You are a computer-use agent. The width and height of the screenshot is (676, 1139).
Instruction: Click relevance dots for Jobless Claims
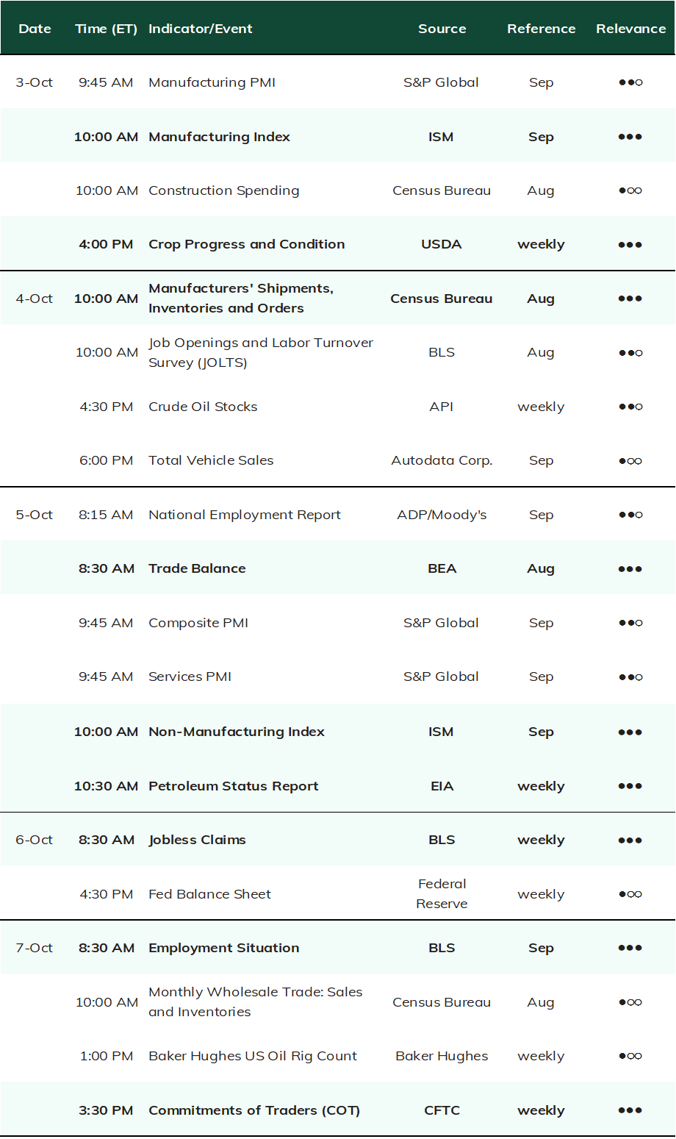(x=630, y=840)
